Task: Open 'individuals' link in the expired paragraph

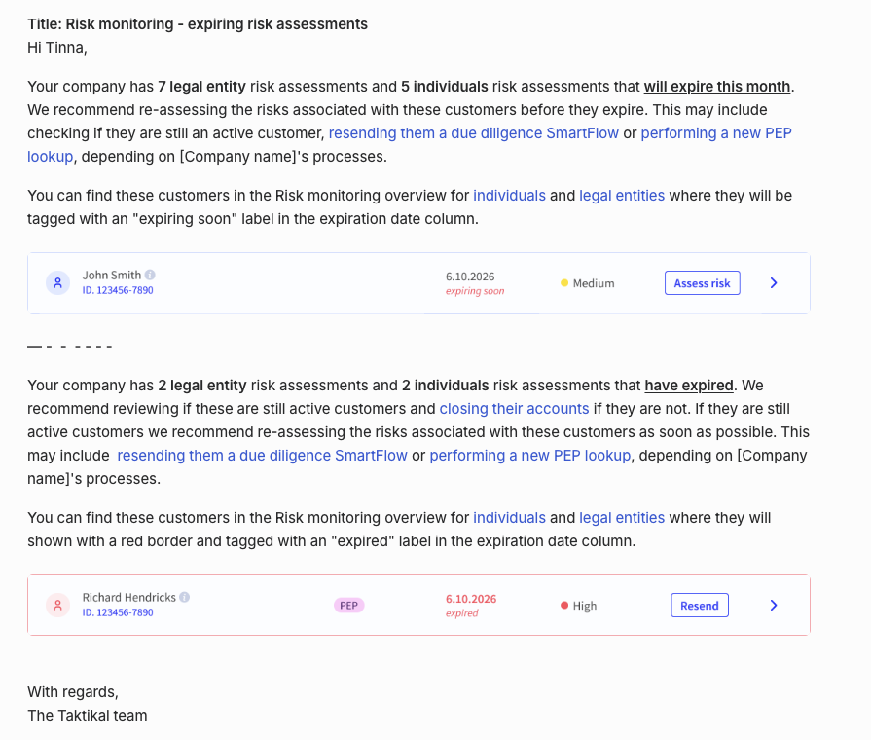Action: 509,518
